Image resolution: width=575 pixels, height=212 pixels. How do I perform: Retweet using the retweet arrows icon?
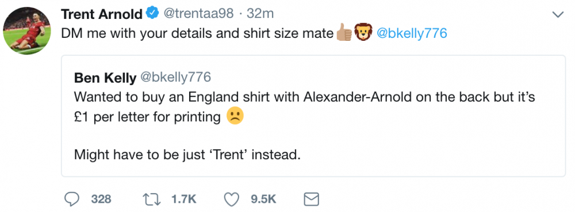pos(151,199)
